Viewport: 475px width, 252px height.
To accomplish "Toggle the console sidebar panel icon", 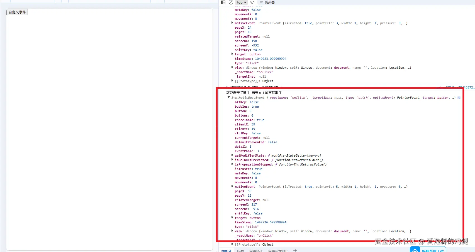I will coord(223,2).
